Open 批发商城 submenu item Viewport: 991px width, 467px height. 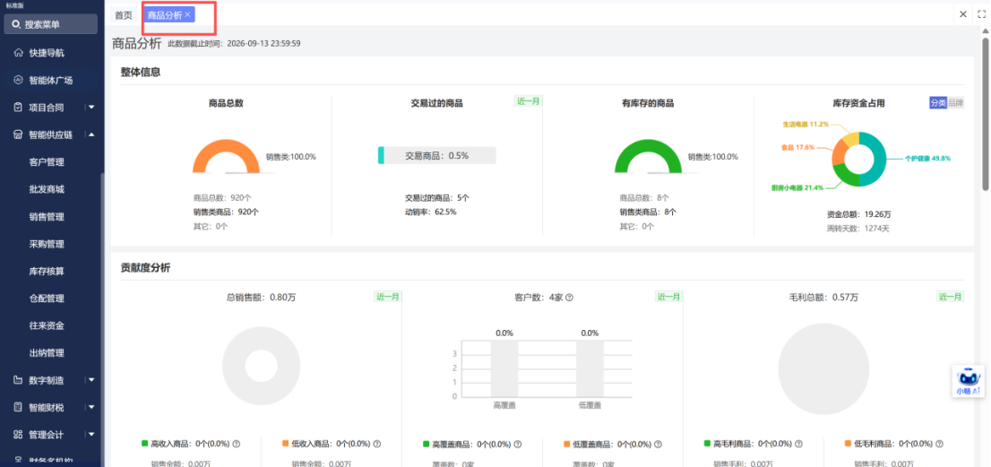tap(47, 190)
